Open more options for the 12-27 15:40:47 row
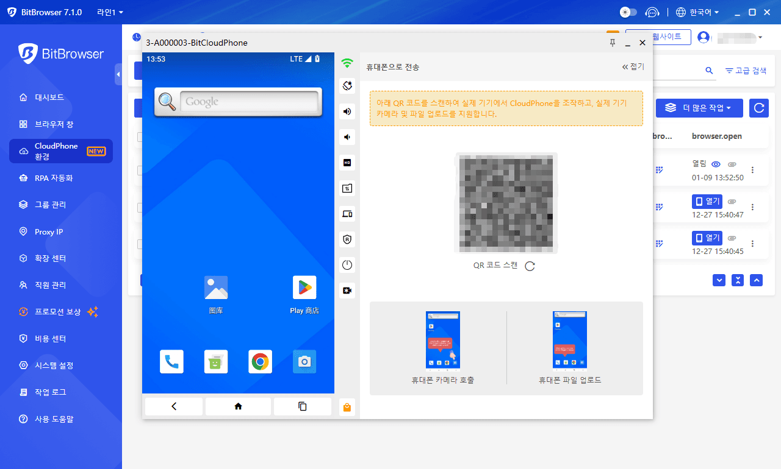Image resolution: width=781 pixels, height=469 pixels. click(752, 207)
